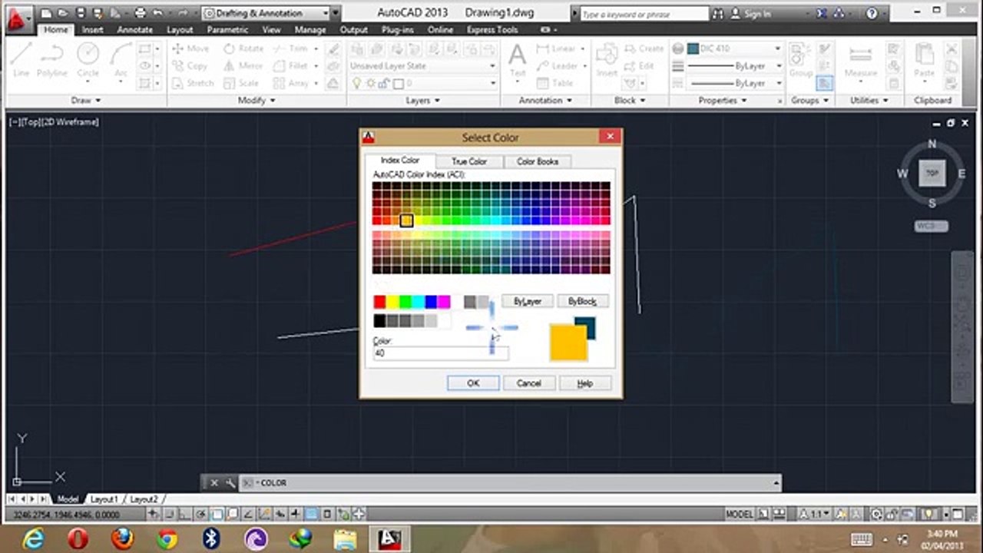Switch to the True Color tab
983x553 pixels.
[x=469, y=161]
